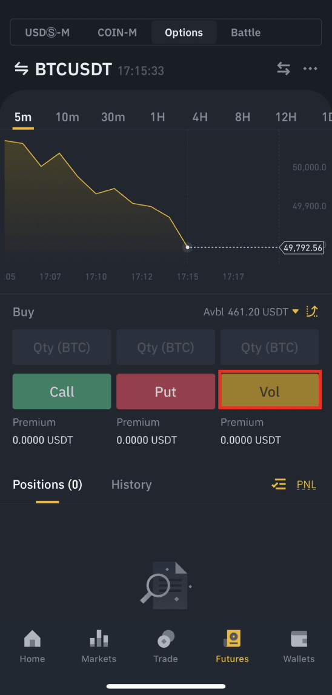Switch to the USDⓈ-M tab

(x=47, y=32)
